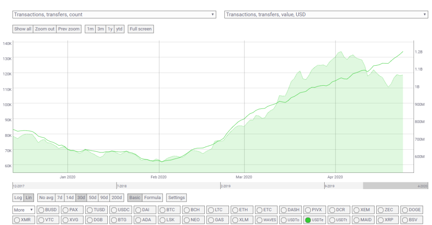Enable the USDC coin
The width and height of the screenshot is (432, 225).
(x=121, y=210)
